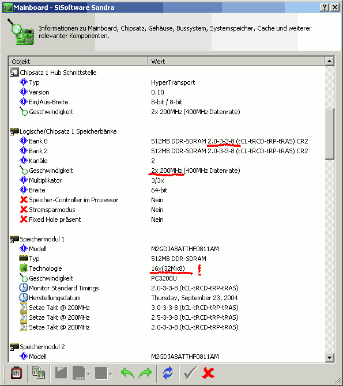Viewport: 343px width, 386px height.
Task: Click the Wert column header
Action: pos(236,61)
